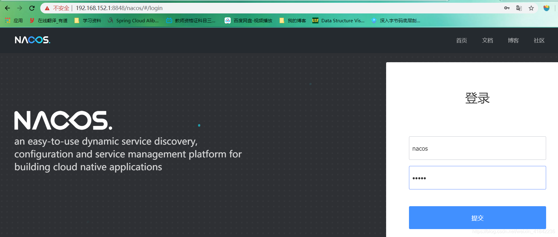Image resolution: width=558 pixels, height=237 pixels.
Task: Click the address bar URL text
Action: click(x=119, y=8)
